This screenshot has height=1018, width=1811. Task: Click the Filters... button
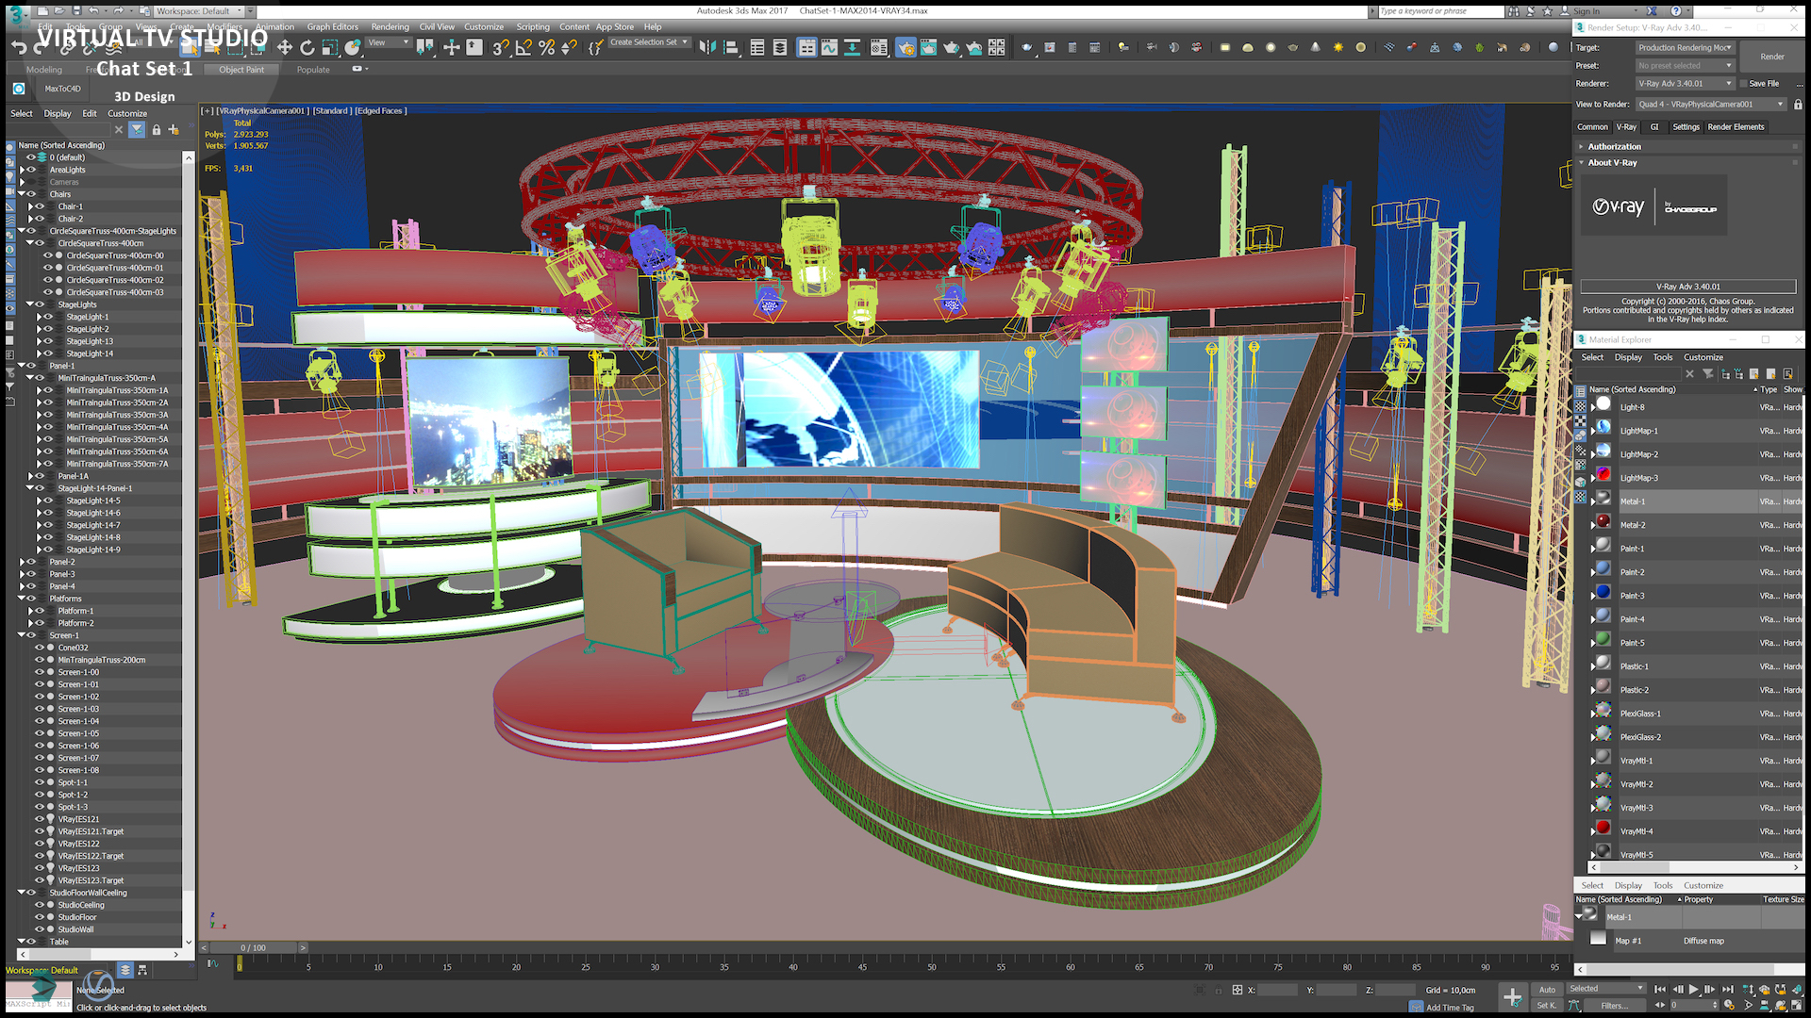click(1614, 1006)
